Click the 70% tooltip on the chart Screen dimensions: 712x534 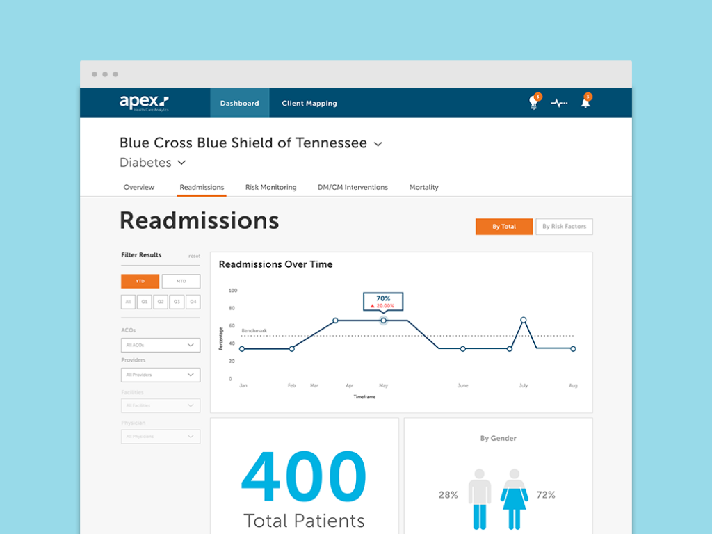pos(383,302)
